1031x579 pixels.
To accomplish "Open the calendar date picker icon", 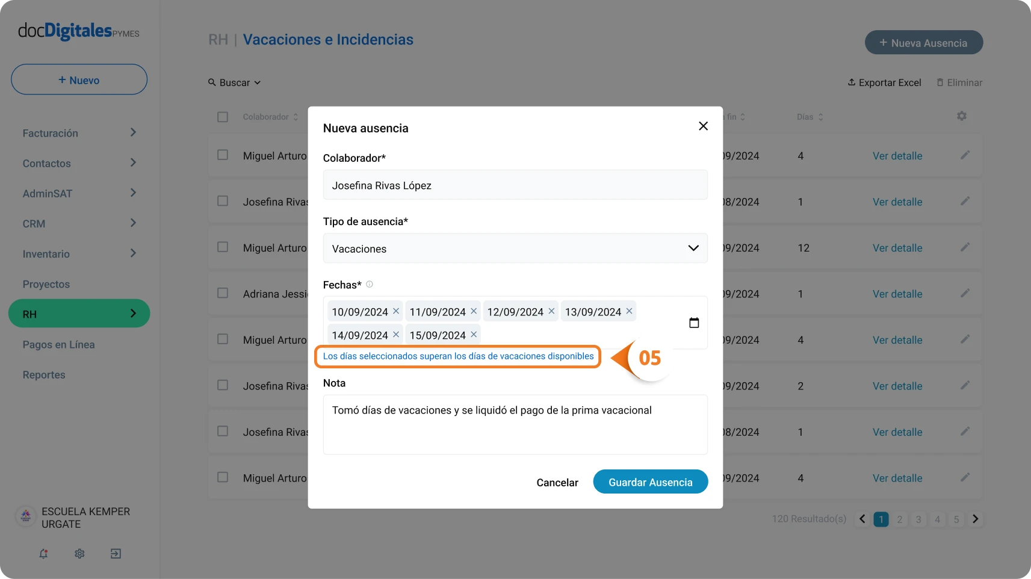I will (x=694, y=323).
